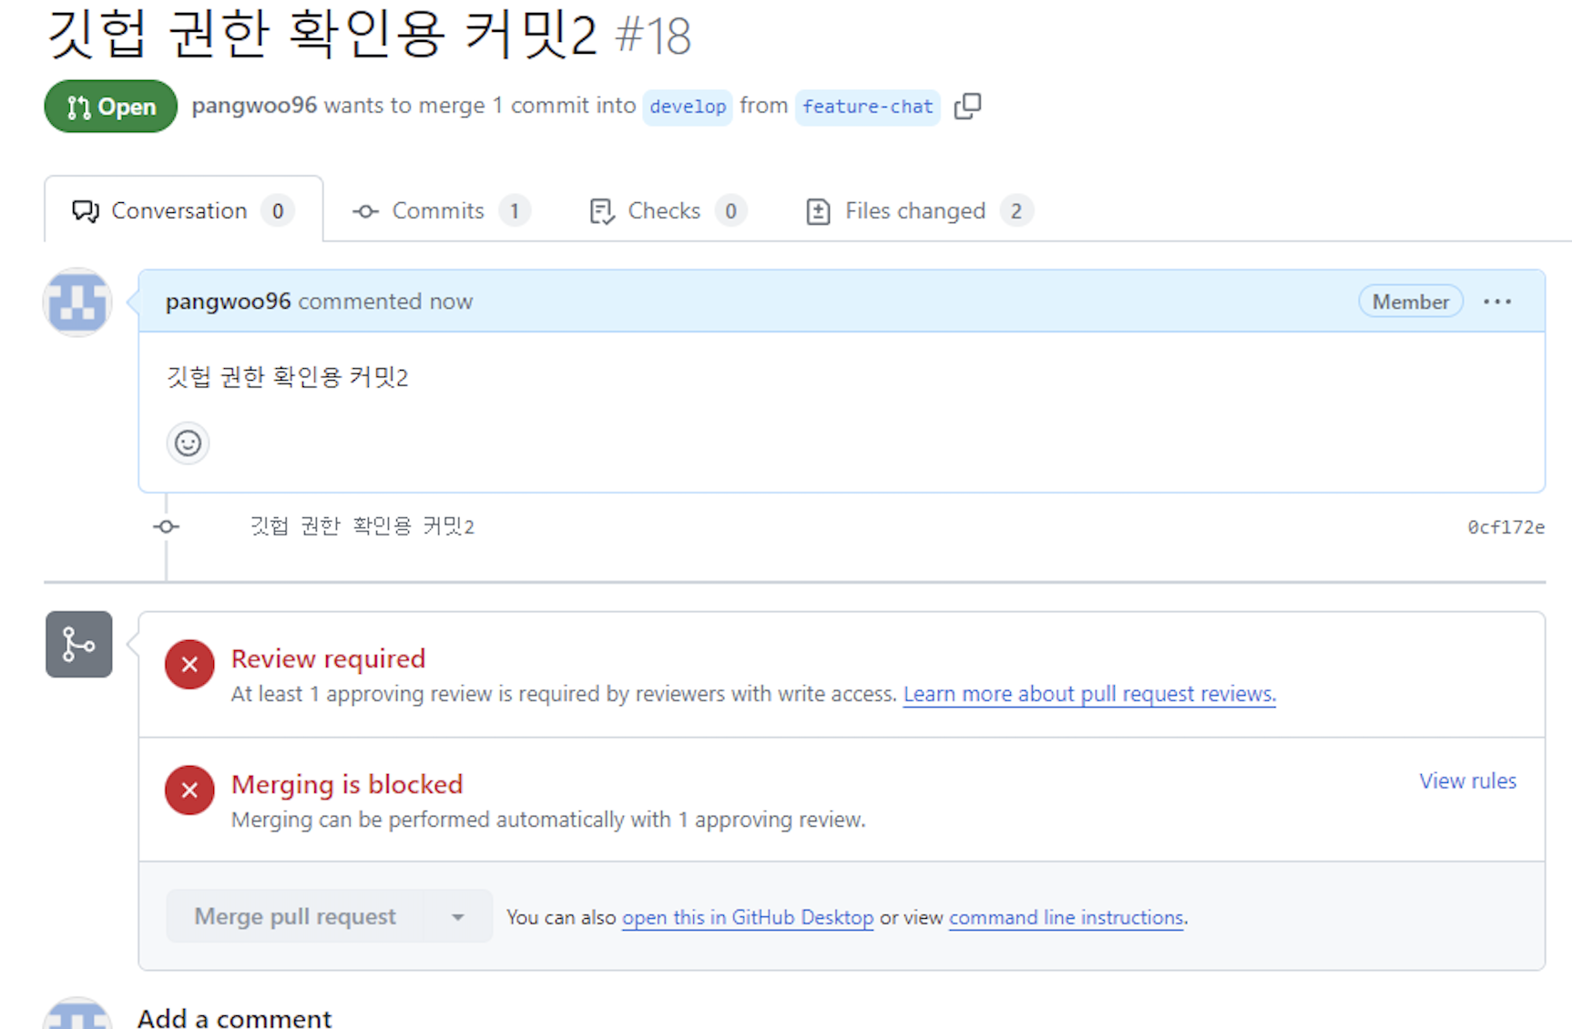
Task: Switch to the Files changed tab
Action: click(x=919, y=210)
